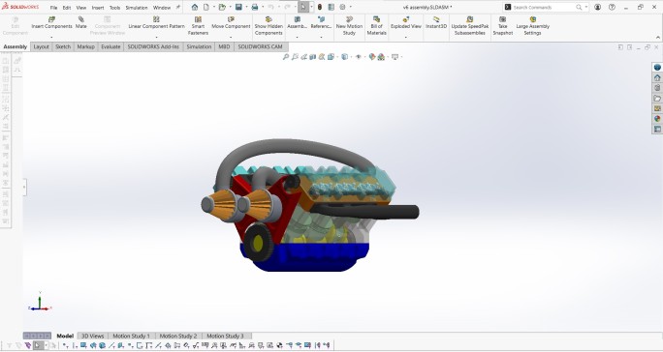
Task: Switch to the Sketch tab
Action: (x=63, y=46)
